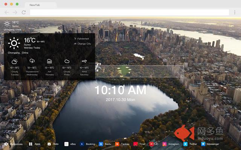This screenshot has height=150, width=241.
Task: Open the Tmall shortcut
Action: (x=135, y=144)
